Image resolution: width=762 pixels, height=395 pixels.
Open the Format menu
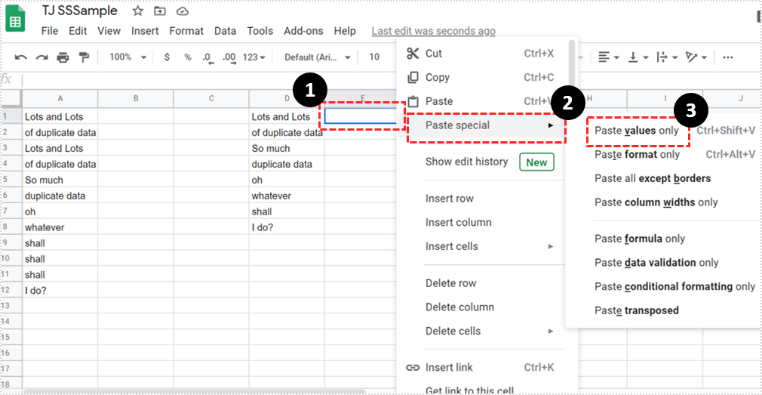pos(186,31)
